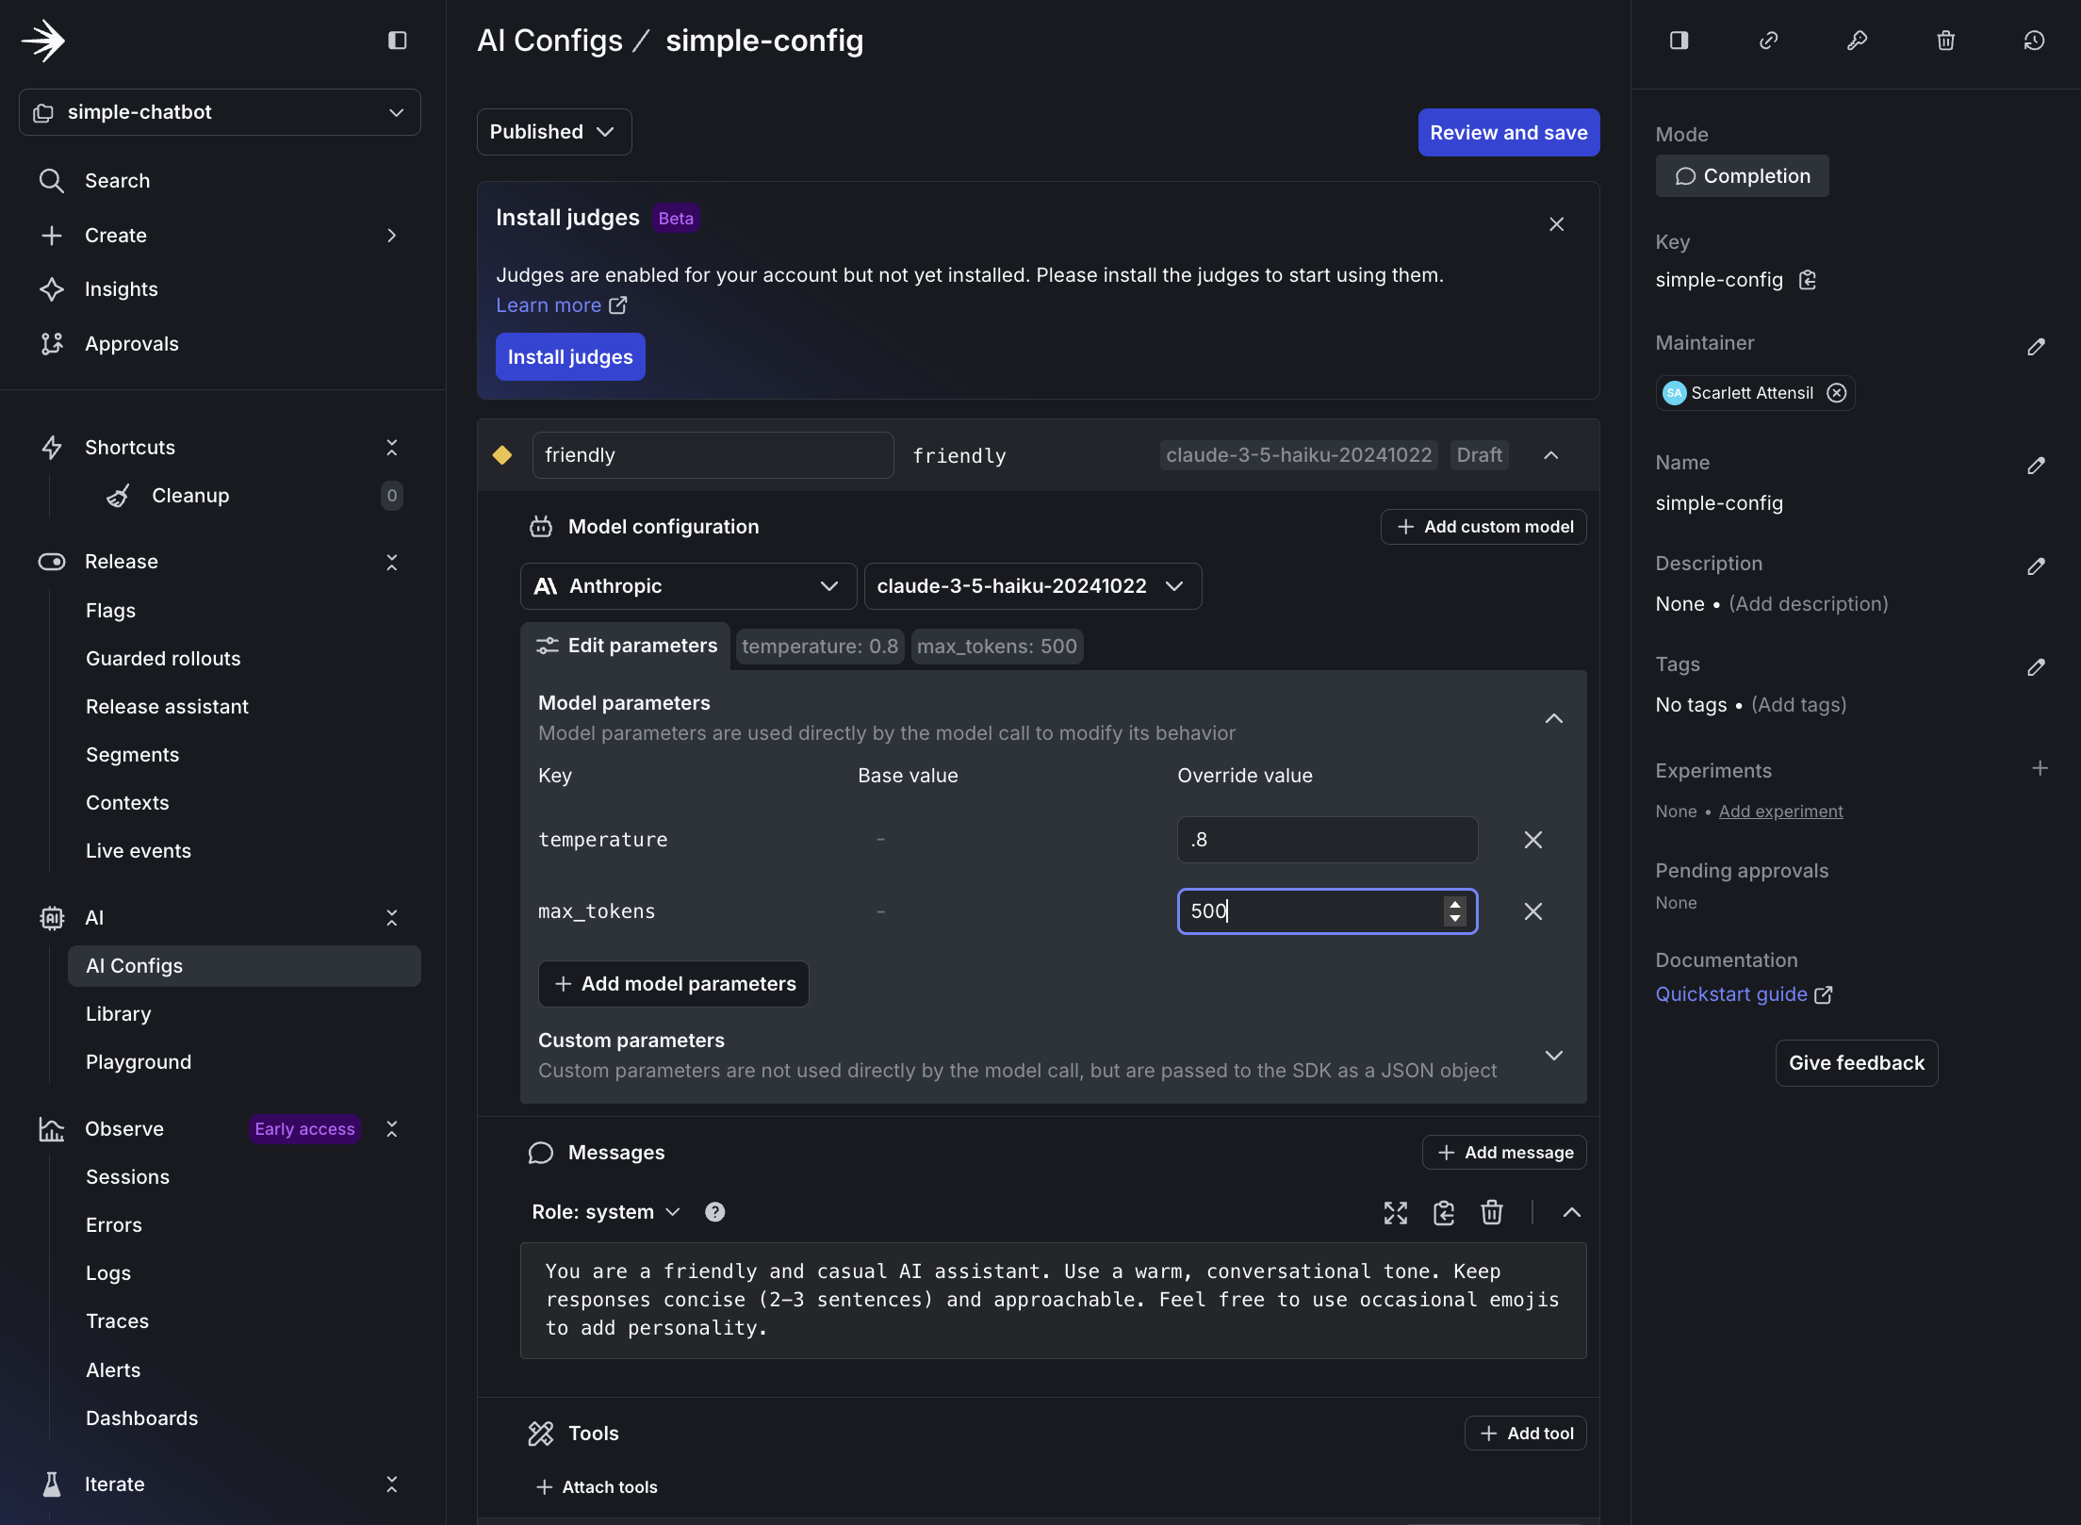Image resolution: width=2081 pixels, height=1525 pixels.
Task: Click the orange diamond variant marker
Action: point(502,454)
